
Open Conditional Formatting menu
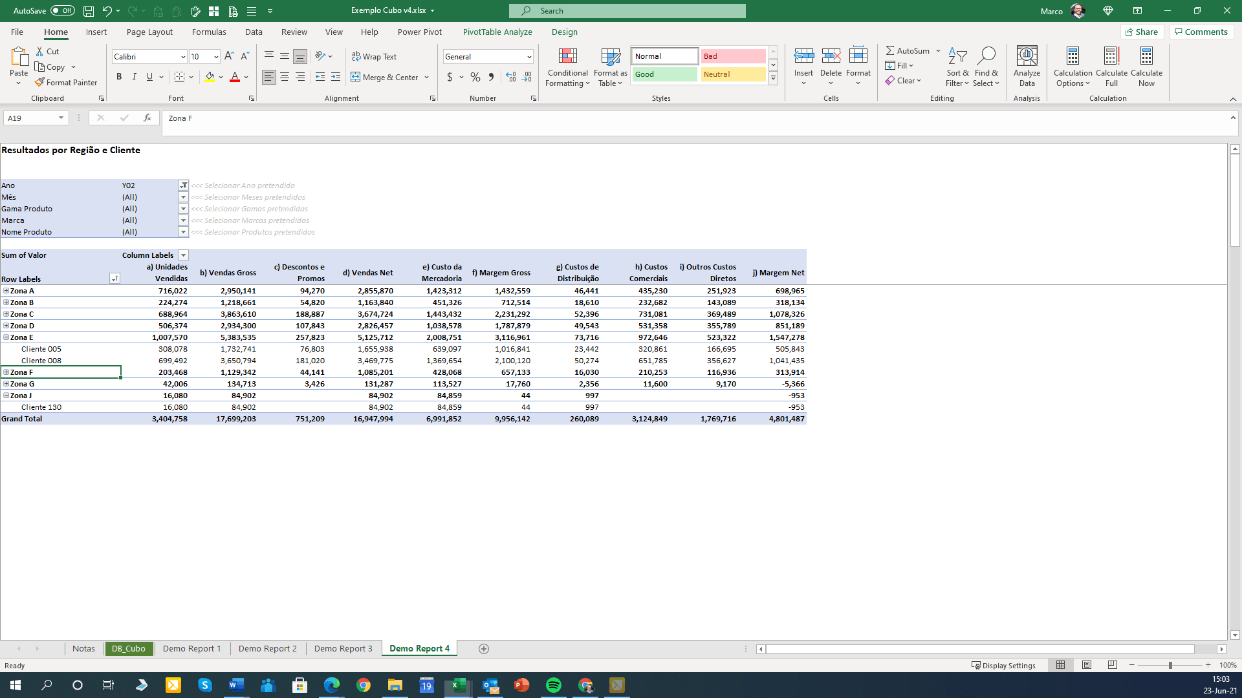(567, 68)
